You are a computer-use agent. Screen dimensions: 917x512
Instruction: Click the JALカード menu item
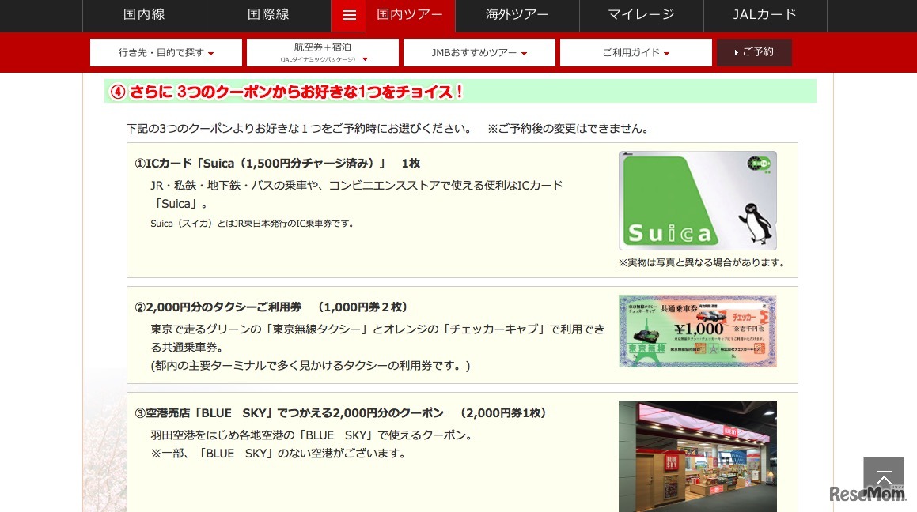point(764,15)
